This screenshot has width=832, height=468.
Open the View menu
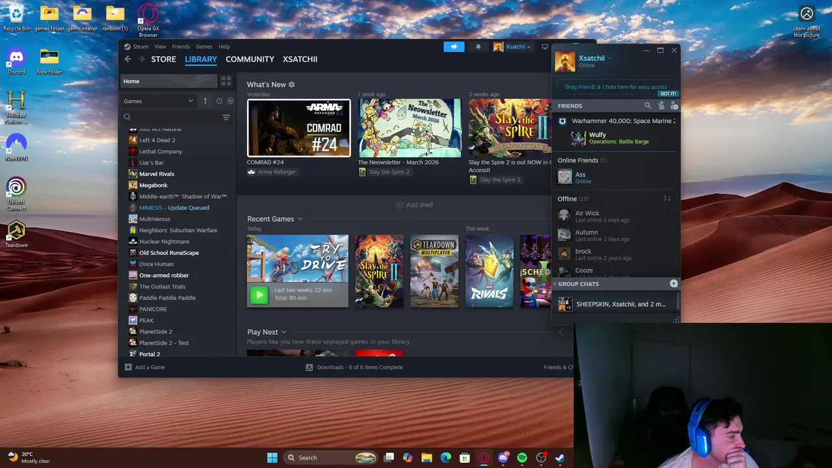pos(160,47)
